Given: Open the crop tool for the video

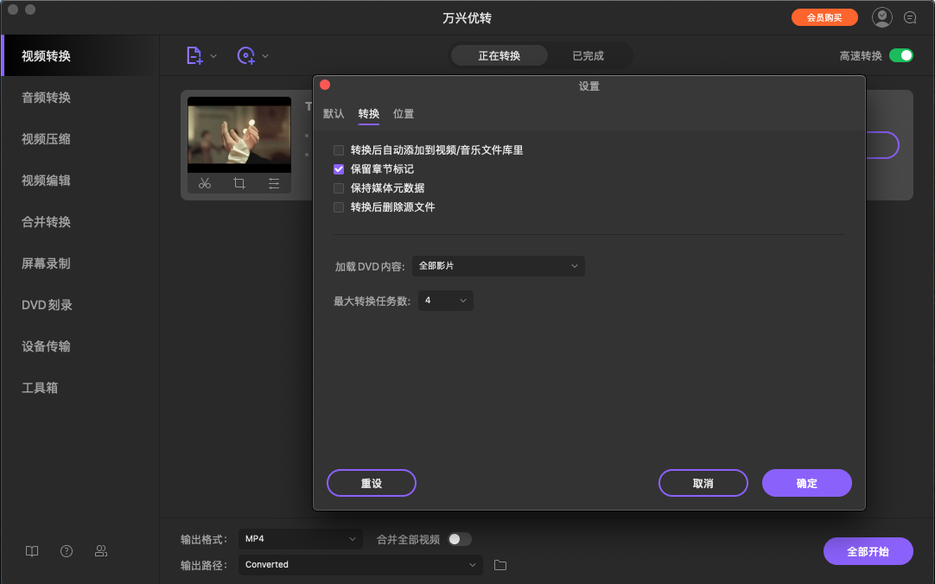Looking at the screenshot, I should coord(239,183).
